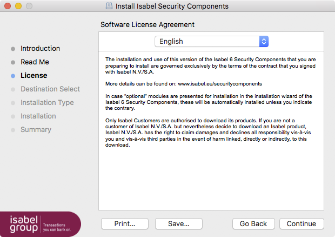The height and width of the screenshot is (237, 335).
Task: Click the Print... button
Action: 125,223
